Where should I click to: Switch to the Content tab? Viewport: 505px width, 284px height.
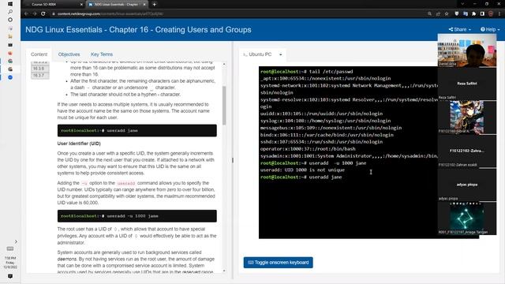39,54
